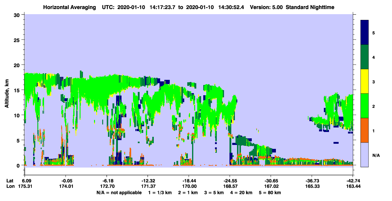The height and width of the screenshot is (201, 392).
Task: Click the orange level 1 color swatch
Action: pyautogui.click(x=365, y=130)
